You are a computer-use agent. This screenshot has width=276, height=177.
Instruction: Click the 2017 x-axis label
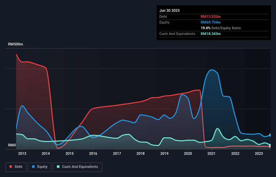(117, 153)
